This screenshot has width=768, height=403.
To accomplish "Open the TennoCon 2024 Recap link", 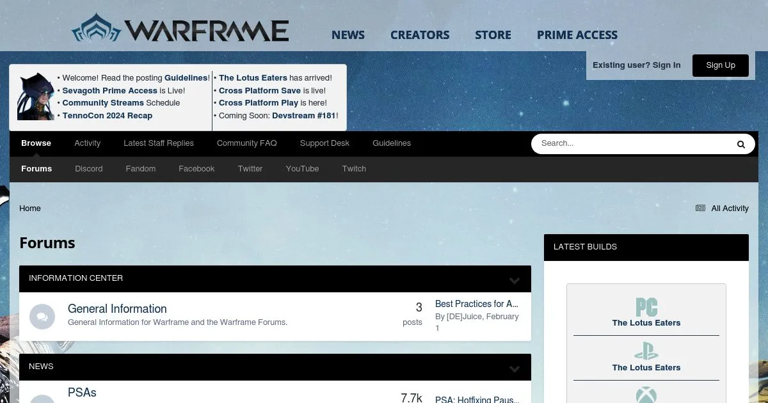I will click(x=108, y=116).
